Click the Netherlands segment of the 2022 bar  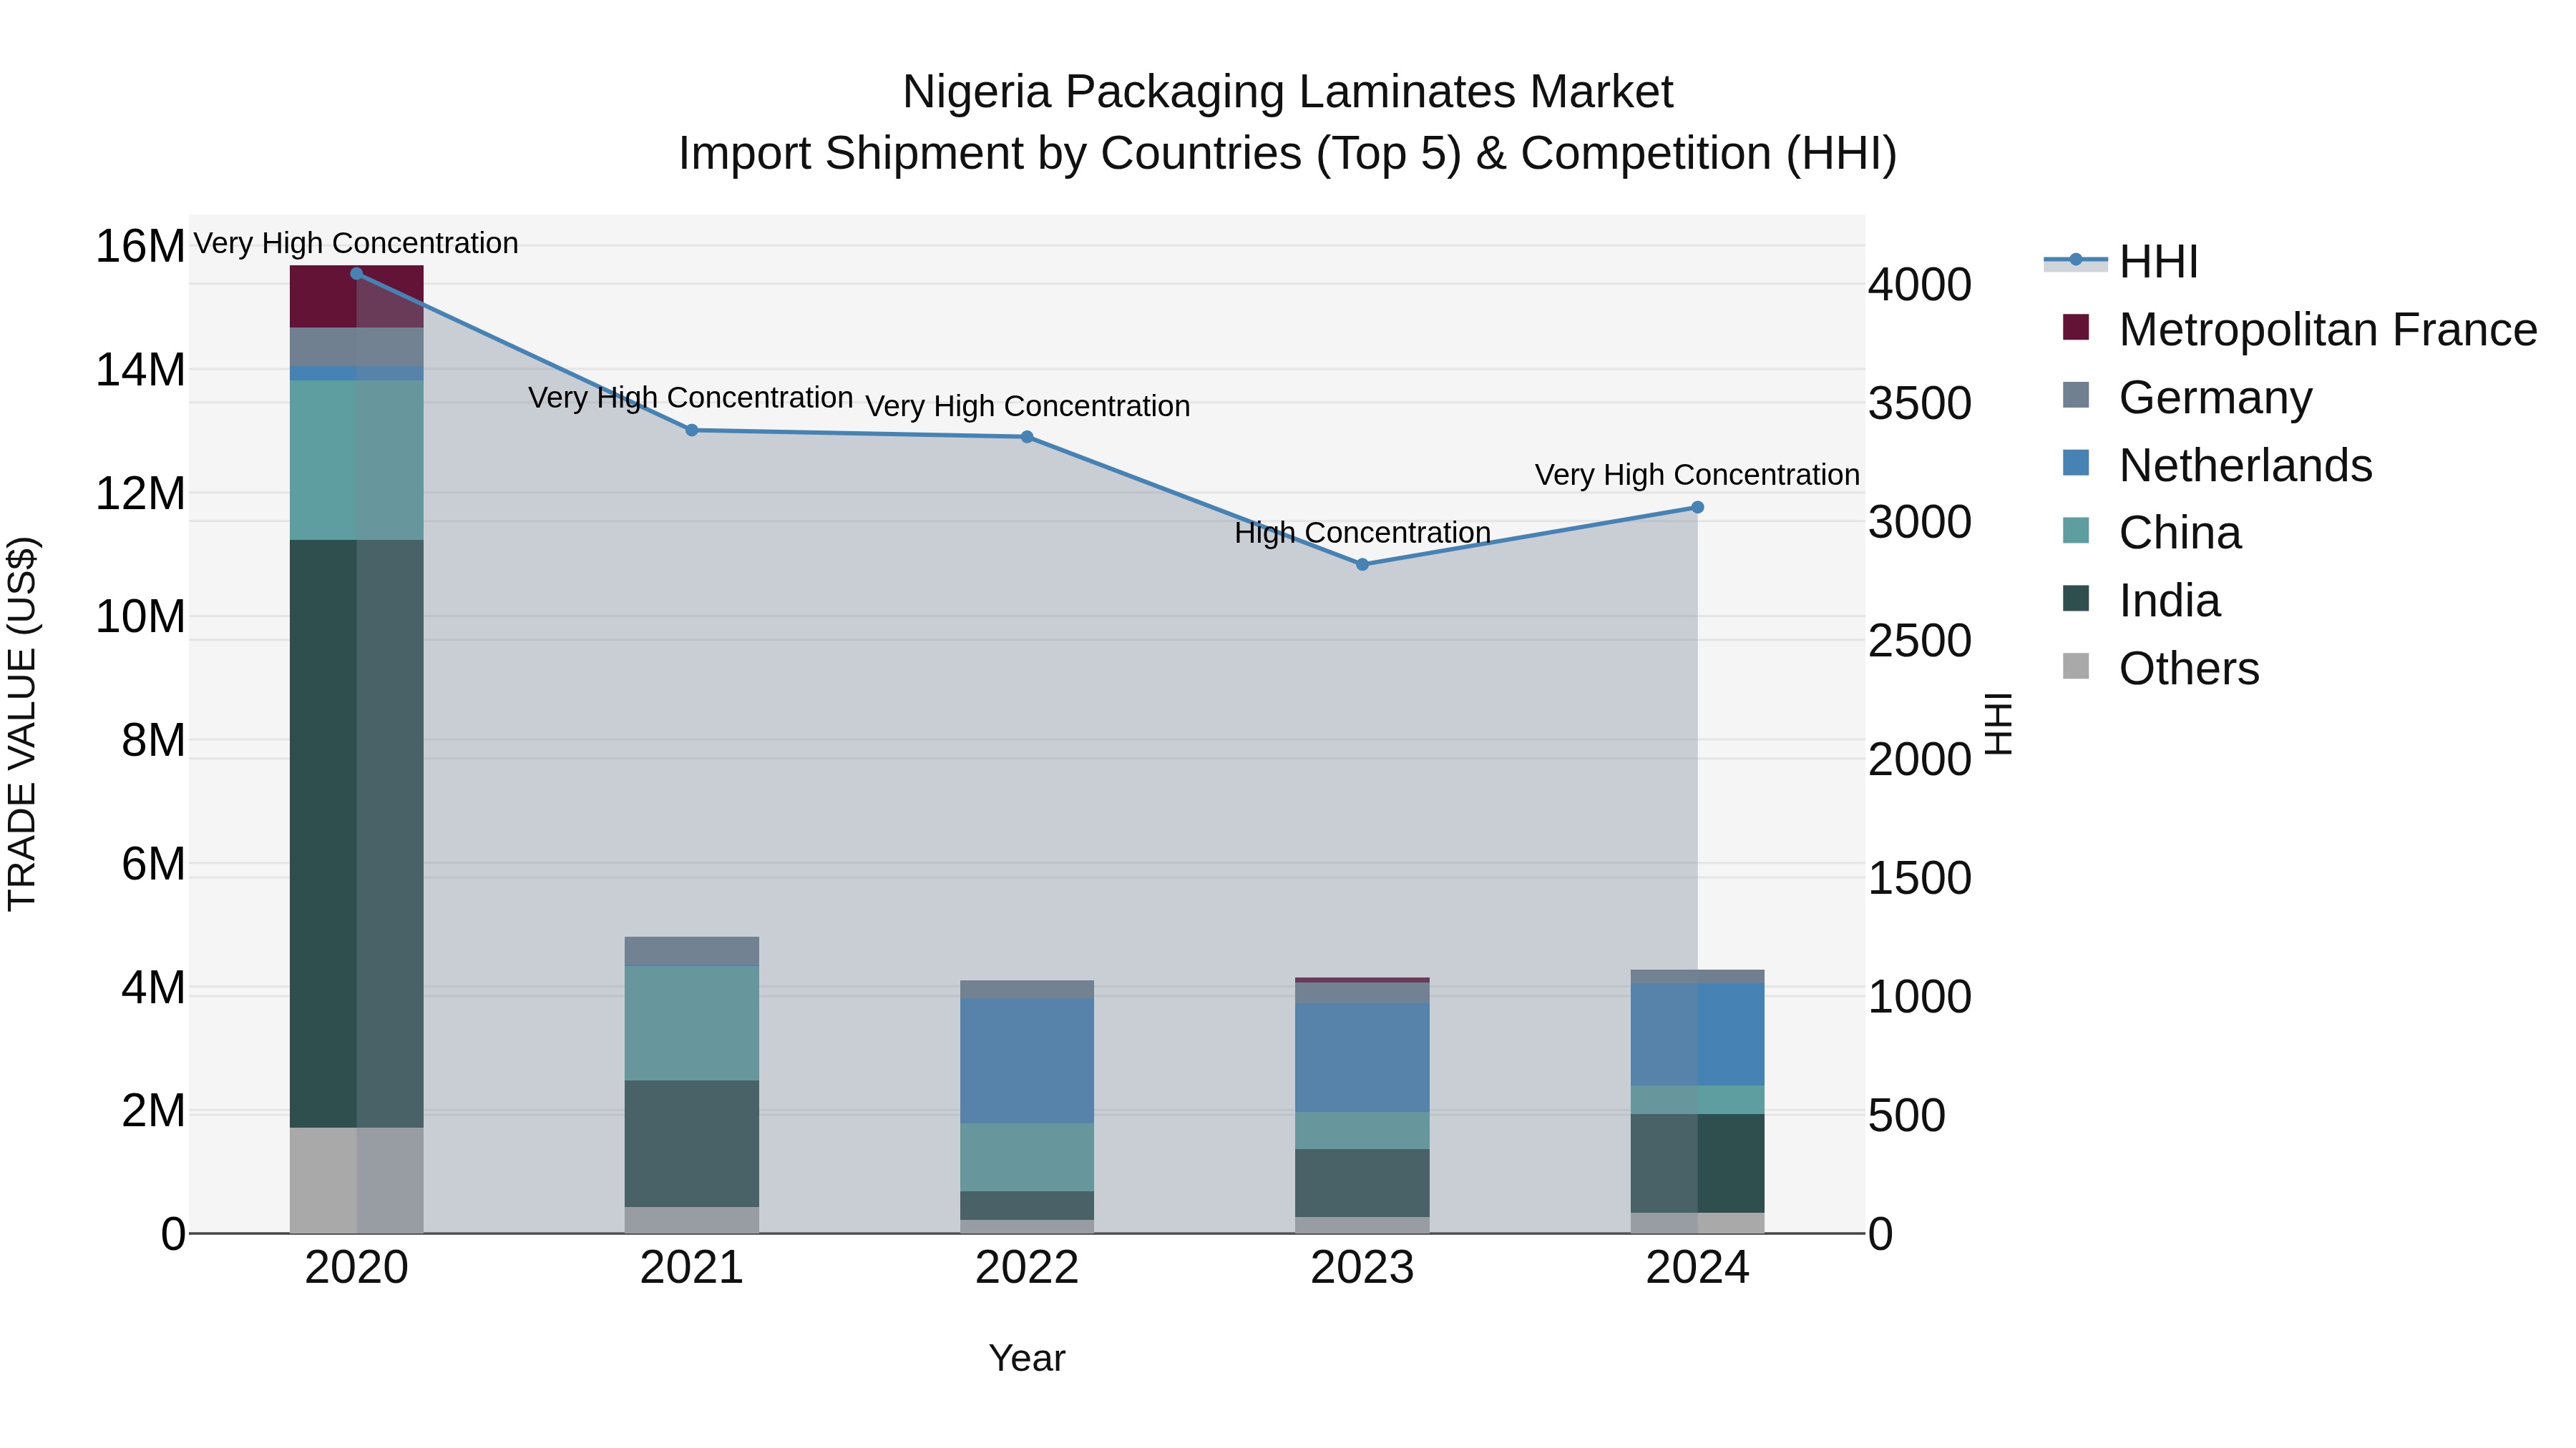[x=1027, y=1060]
